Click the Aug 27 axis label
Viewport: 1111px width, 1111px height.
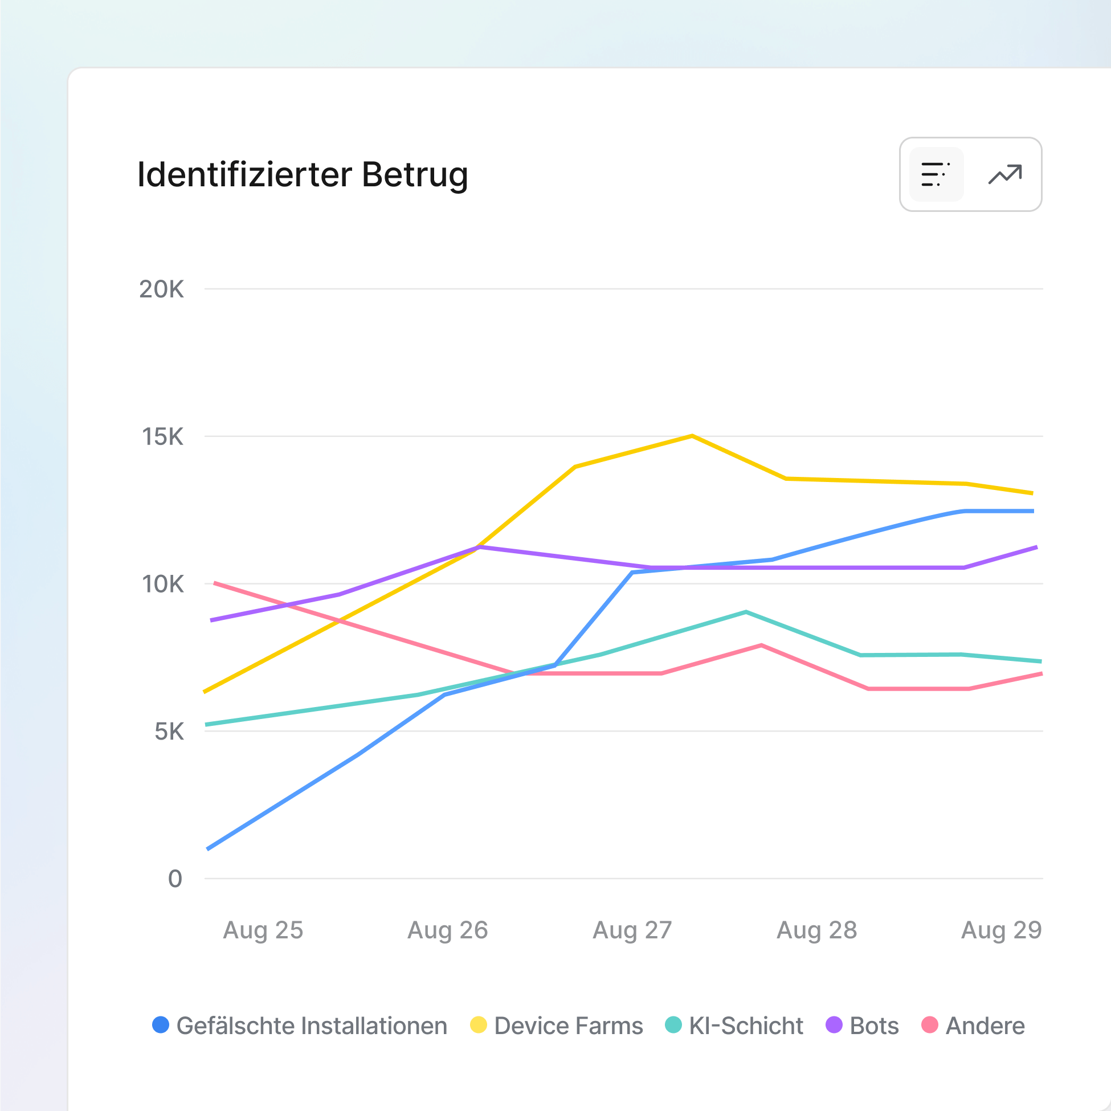pos(632,930)
